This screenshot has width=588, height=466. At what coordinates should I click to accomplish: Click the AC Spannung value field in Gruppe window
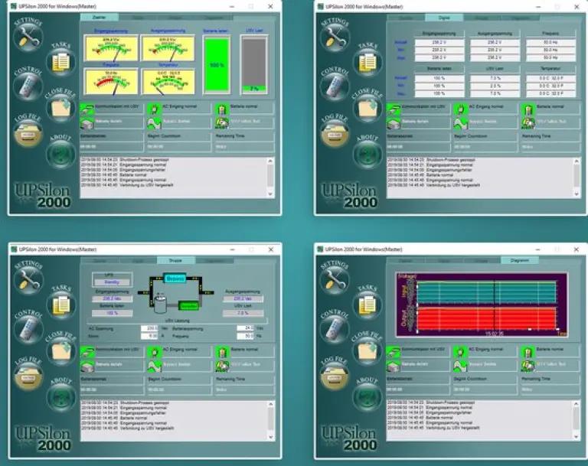click(149, 328)
